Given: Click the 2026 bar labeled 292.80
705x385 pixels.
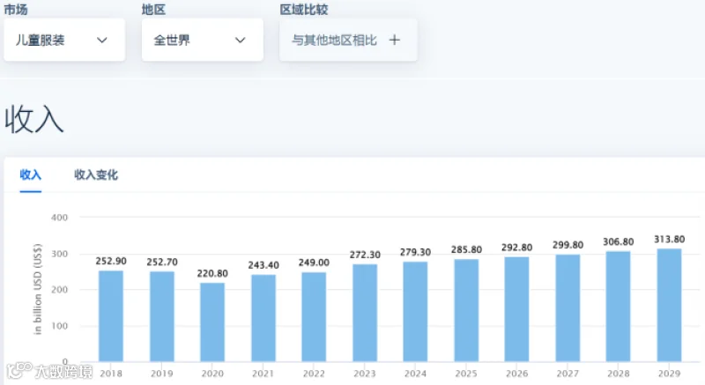Looking at the screenshot, I should click(516, 309).
